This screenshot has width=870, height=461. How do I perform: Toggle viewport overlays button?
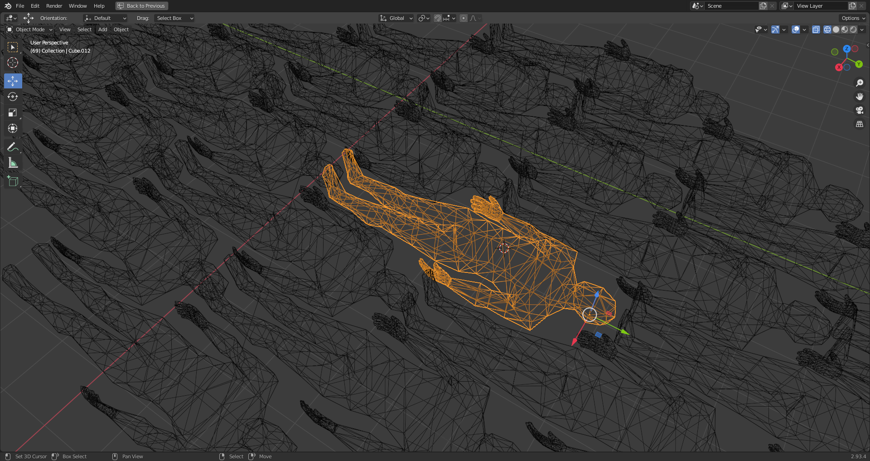pos(796,29)
